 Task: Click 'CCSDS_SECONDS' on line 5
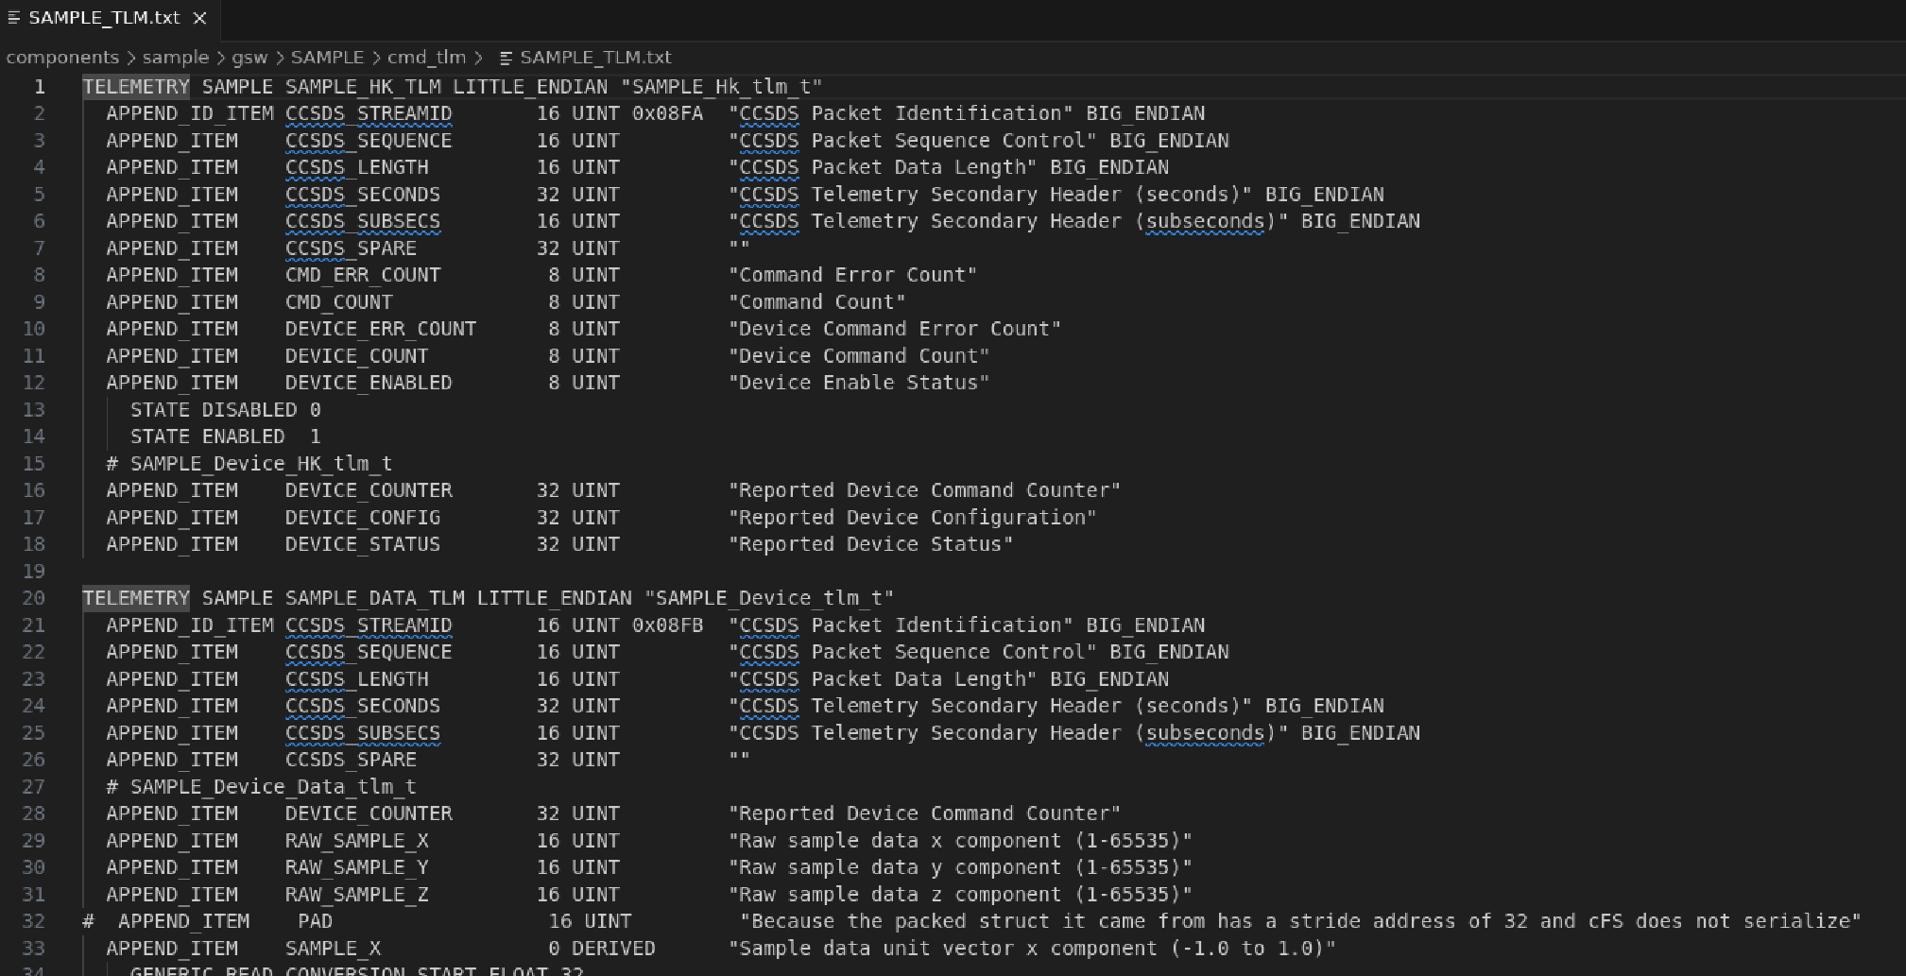point(363,195)
